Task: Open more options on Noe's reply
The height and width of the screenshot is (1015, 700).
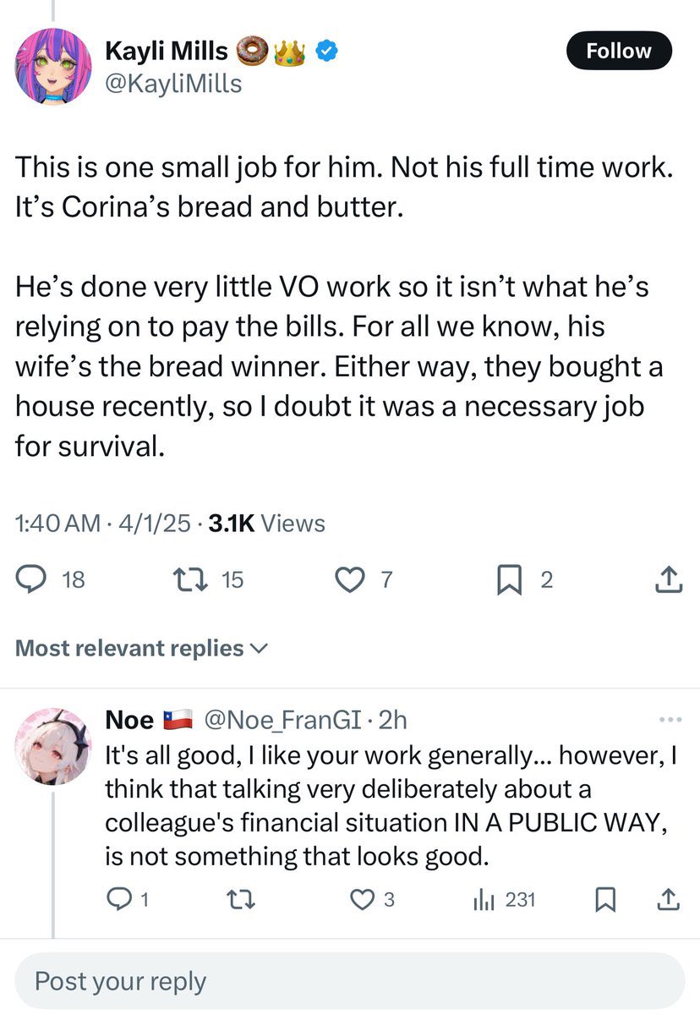Action: [x=669, y=720]
